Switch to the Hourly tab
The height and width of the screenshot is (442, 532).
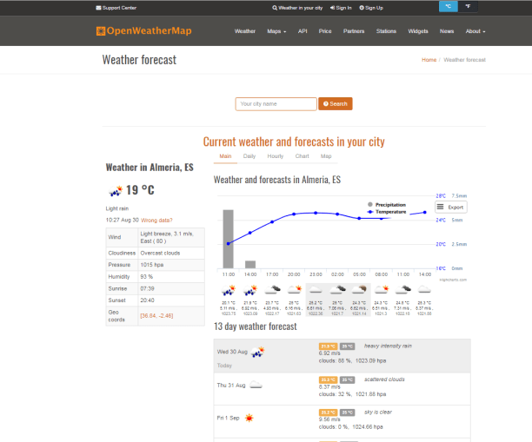pyautogui.click(x=275, y=156)
